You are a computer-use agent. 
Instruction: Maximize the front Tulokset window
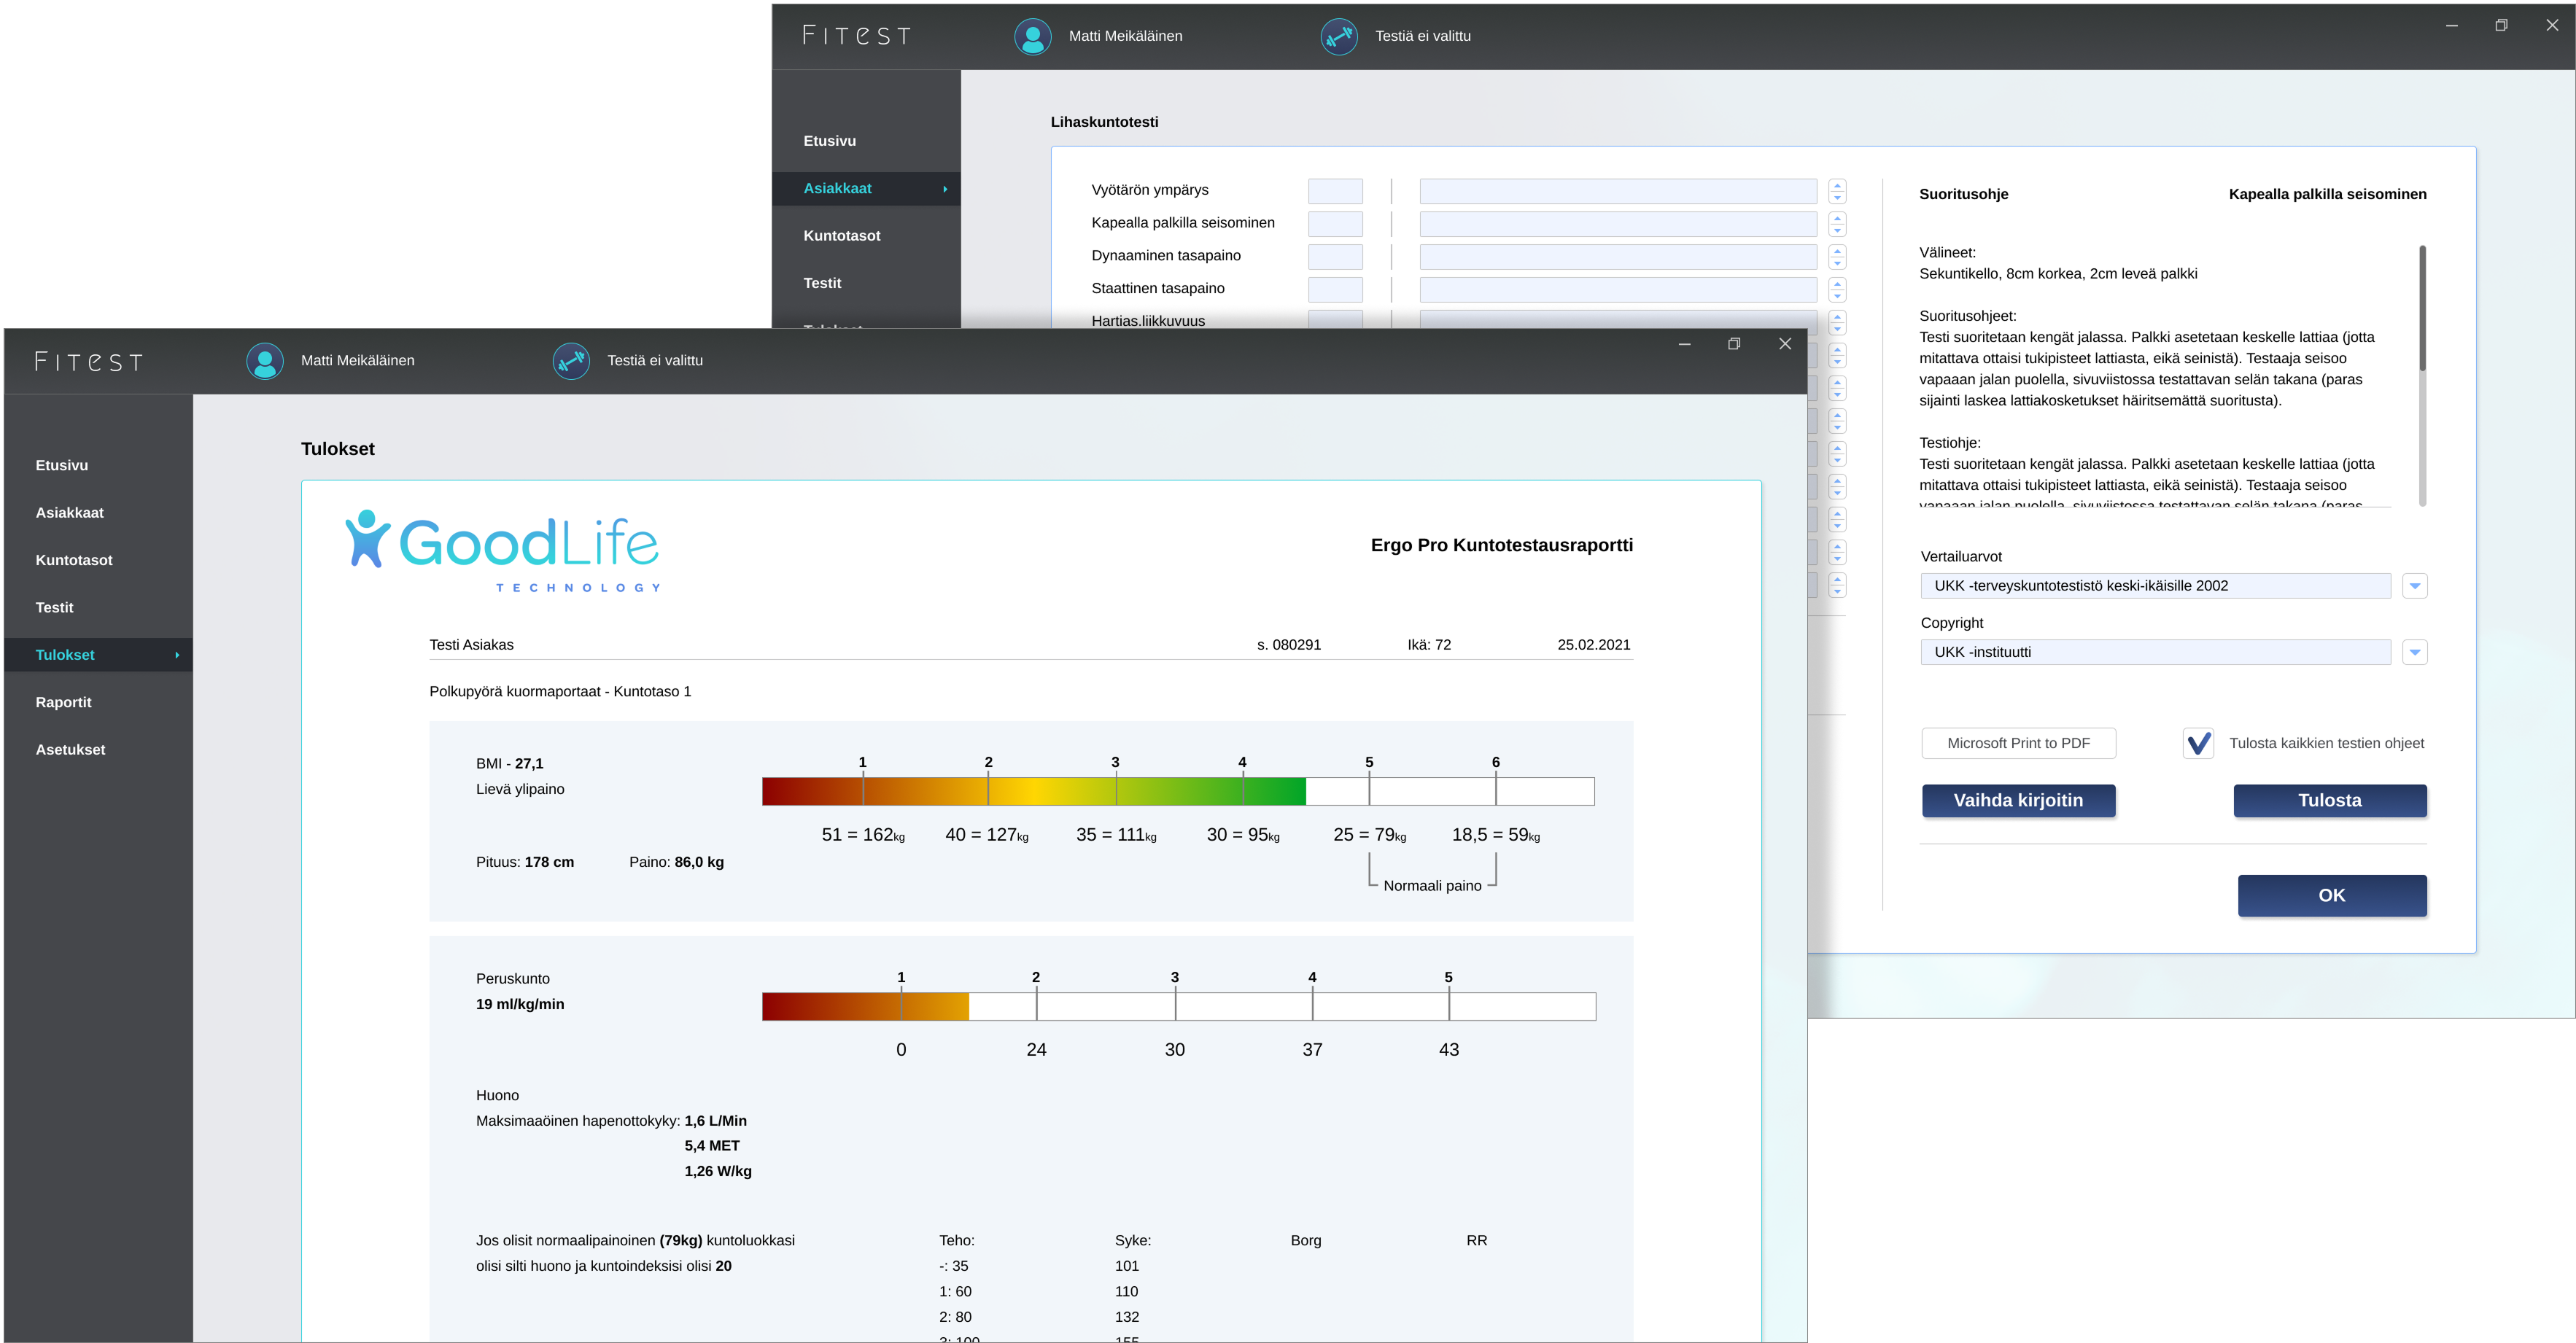[x=1734, y=344]
